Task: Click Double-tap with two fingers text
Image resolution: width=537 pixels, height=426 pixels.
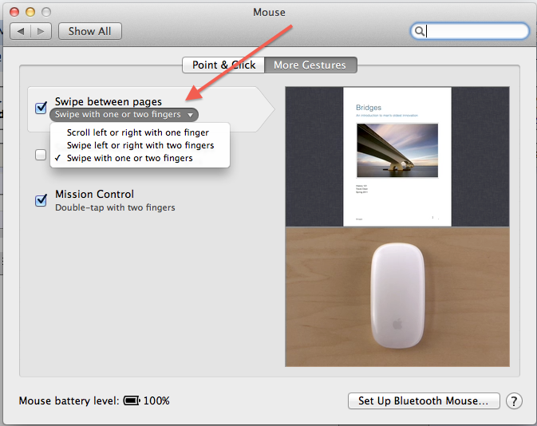Action: 115,207
